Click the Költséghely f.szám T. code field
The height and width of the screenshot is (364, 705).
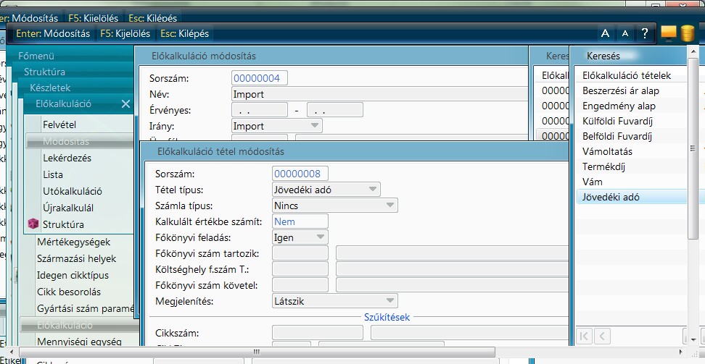pyautogui.click(x=300, y=269)
